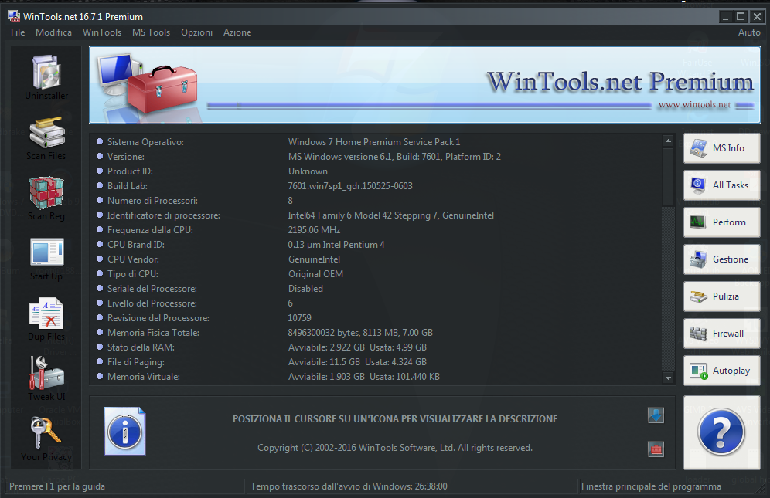Viewport: 770px width, 498px height.
Task: Launch the Dup Files finder
Action: (46, 320)
